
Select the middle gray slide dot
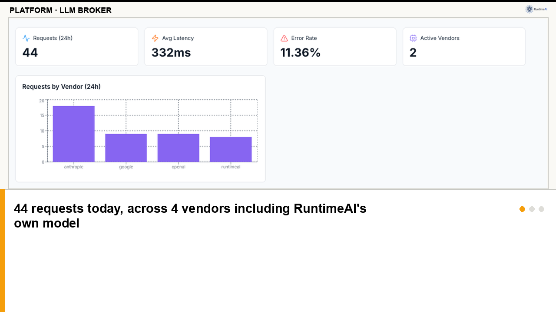point(532,209)
